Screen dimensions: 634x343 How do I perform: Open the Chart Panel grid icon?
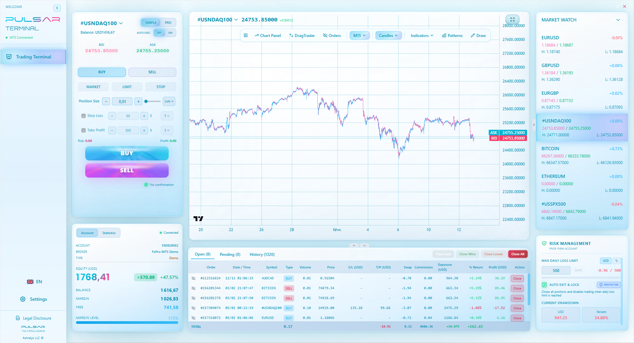pos(246,35)
